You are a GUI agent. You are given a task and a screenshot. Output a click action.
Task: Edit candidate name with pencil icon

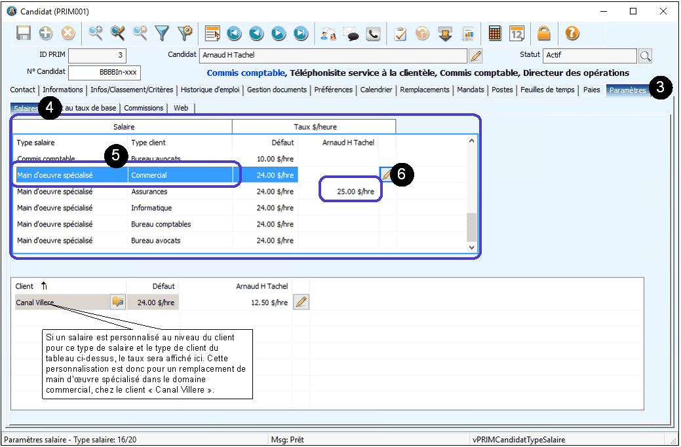(x=477, y=56)
